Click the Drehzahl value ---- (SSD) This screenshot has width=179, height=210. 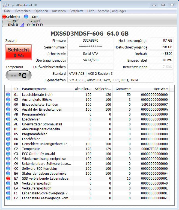[161, 54]
